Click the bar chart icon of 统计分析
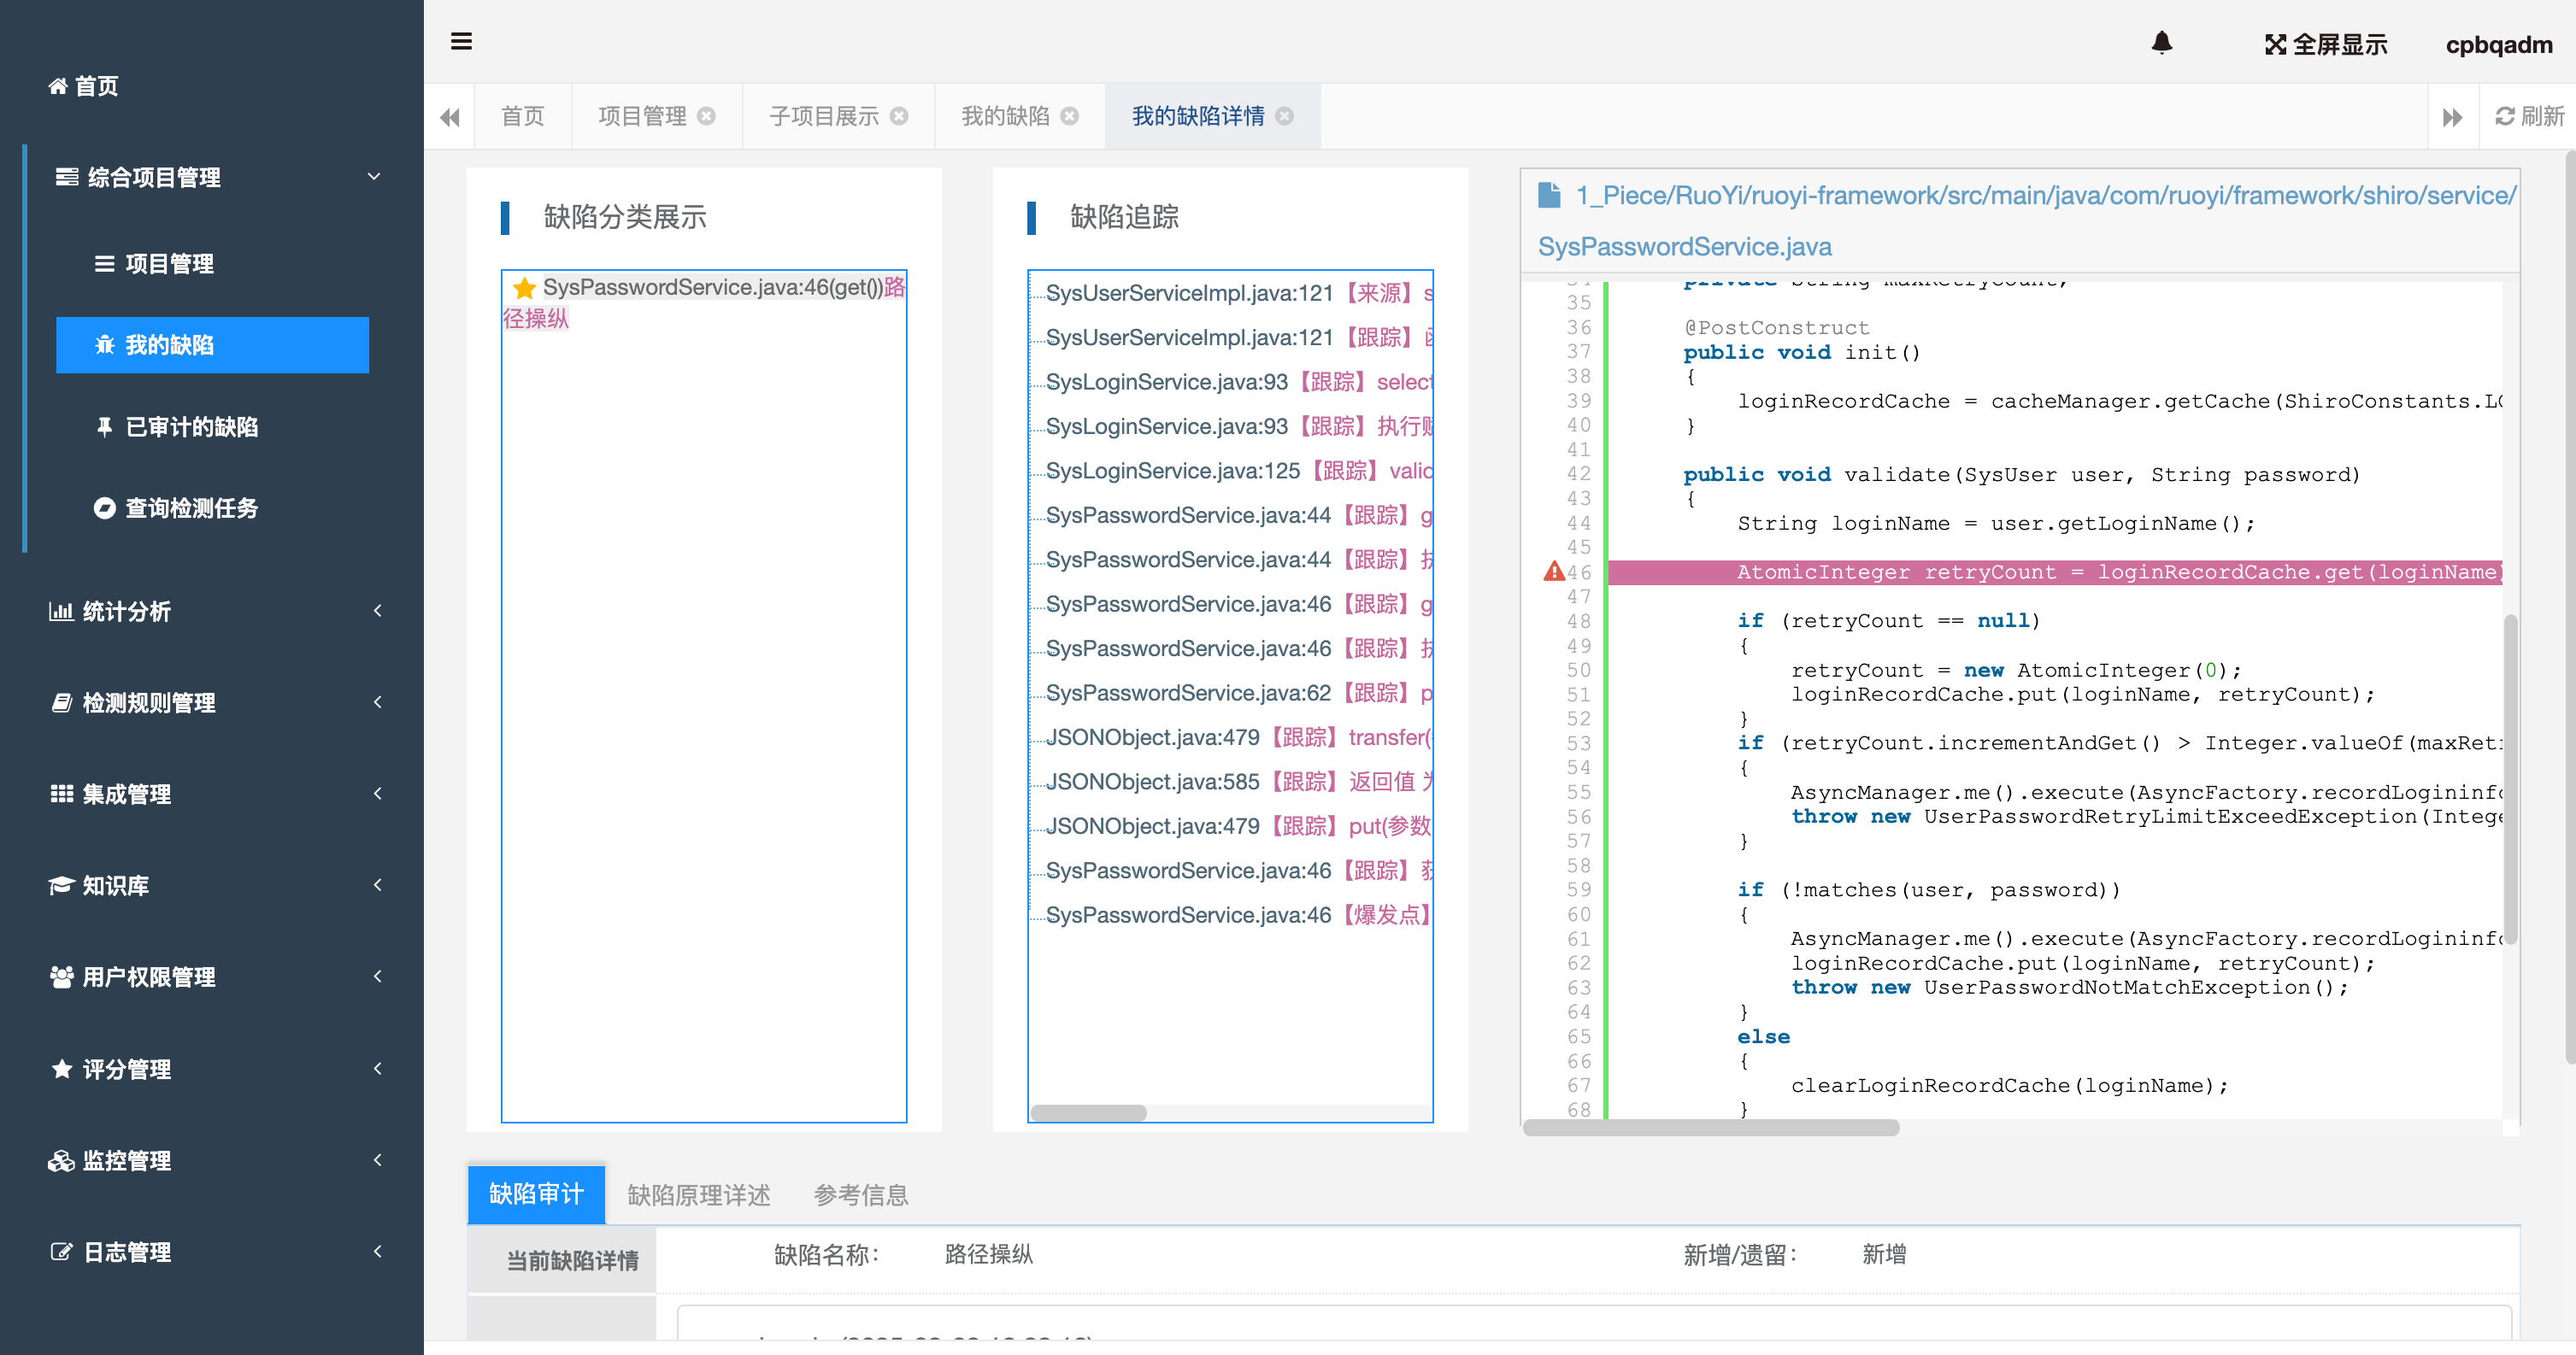This screenshot has width=2576, height=1355. pos(61,612)
